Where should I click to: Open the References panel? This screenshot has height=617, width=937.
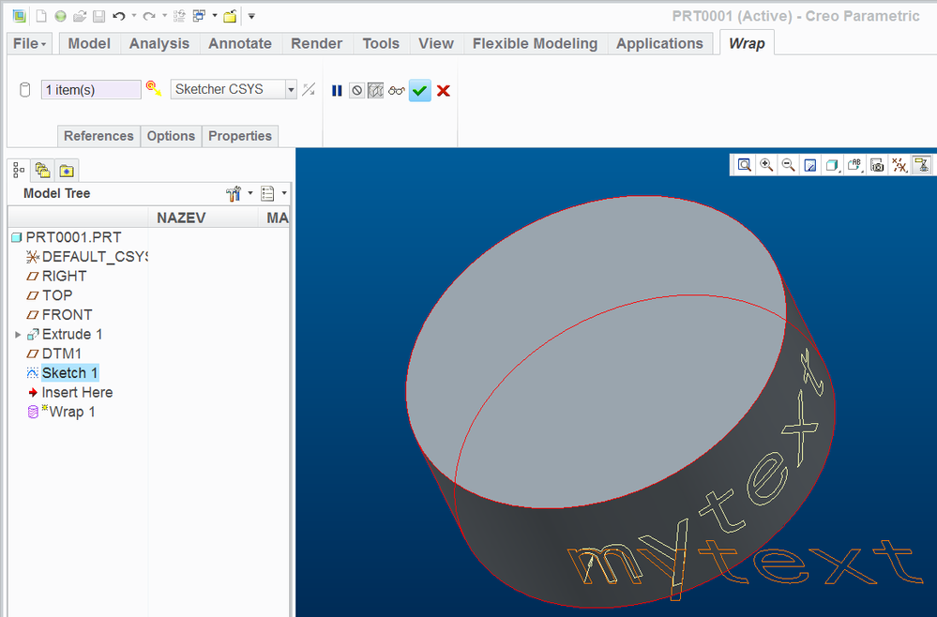(98, 136)
